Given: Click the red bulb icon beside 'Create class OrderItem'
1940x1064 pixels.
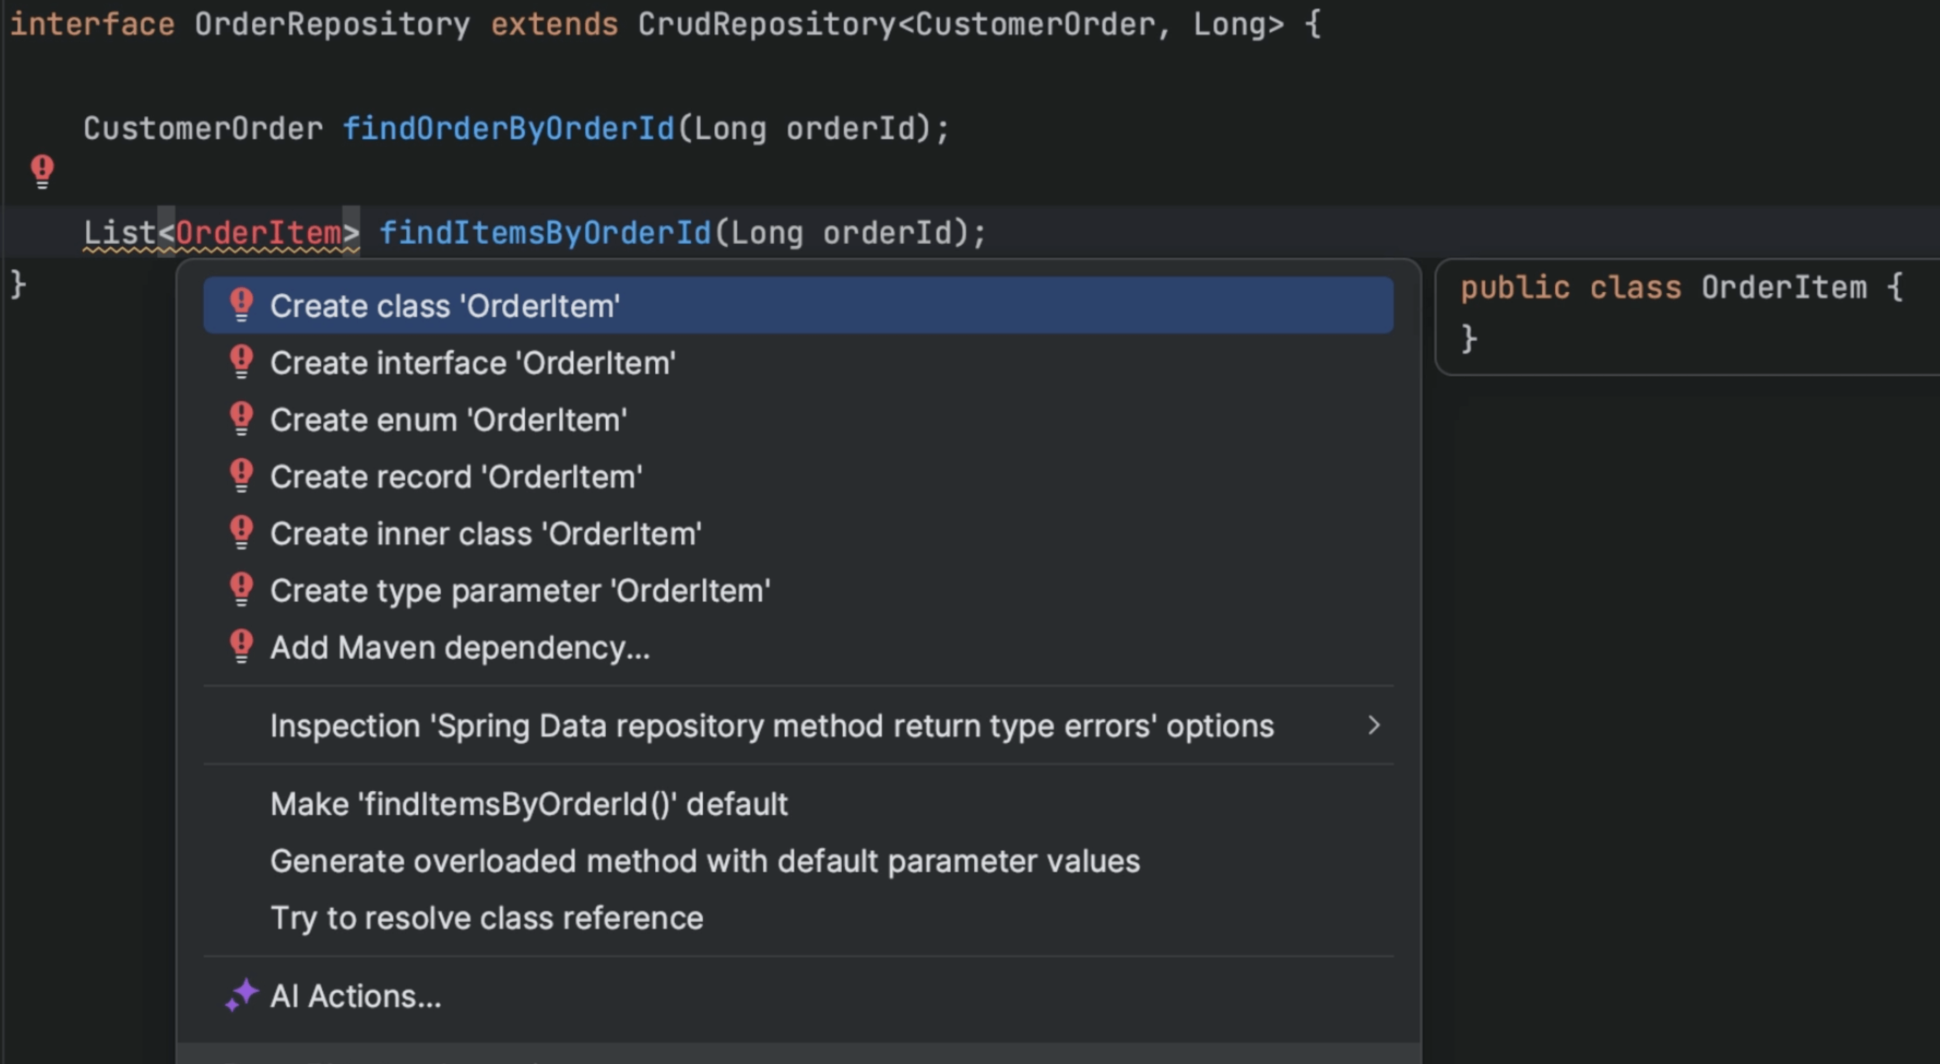Looking at the screenshot, I should point(241,304).
